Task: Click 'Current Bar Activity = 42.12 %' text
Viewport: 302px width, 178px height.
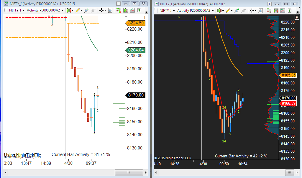Action: pyautogui.click(x=241, y=156)
